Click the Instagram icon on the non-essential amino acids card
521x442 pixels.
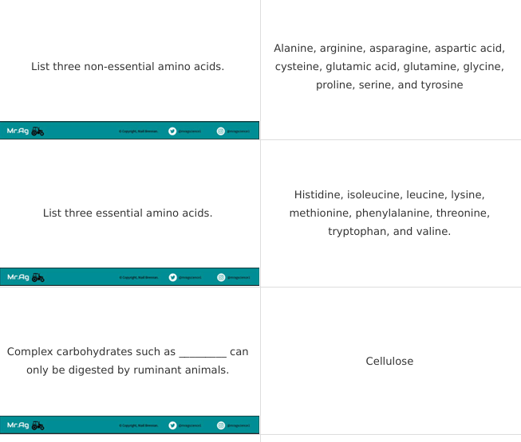coord(221,131)
